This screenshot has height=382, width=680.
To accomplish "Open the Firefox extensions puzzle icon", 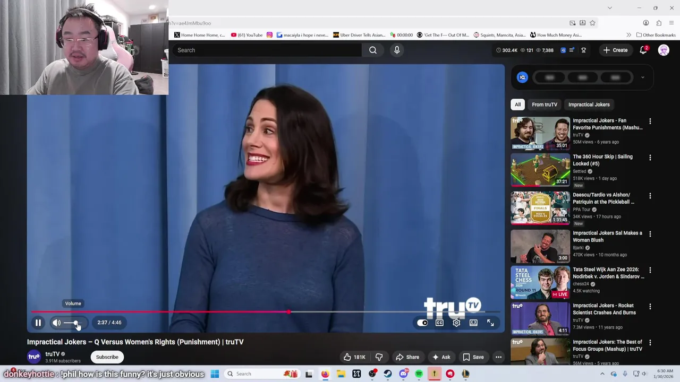I will click(659, 23).
